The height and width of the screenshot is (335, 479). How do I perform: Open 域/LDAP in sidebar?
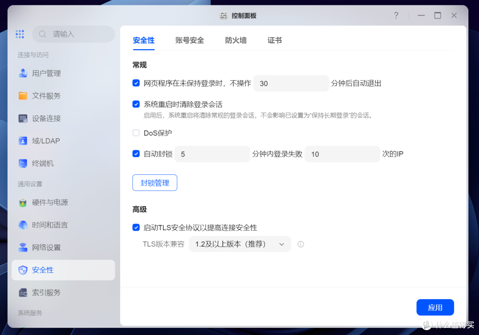click(63, 141)
